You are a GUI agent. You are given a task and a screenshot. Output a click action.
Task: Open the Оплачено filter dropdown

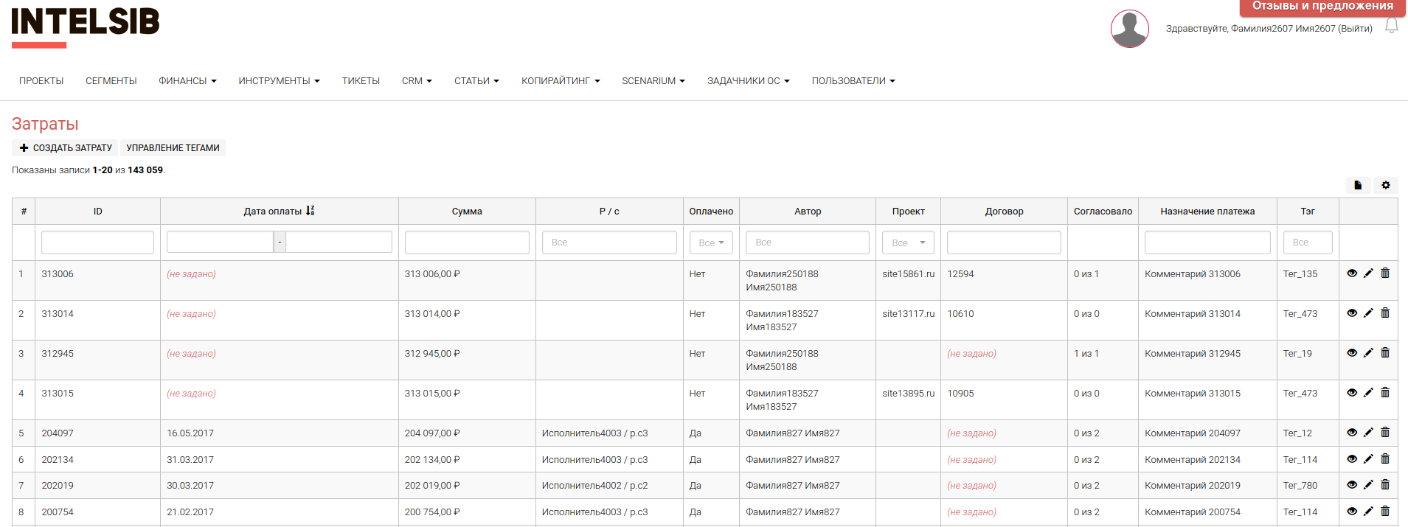coord(711,242)
